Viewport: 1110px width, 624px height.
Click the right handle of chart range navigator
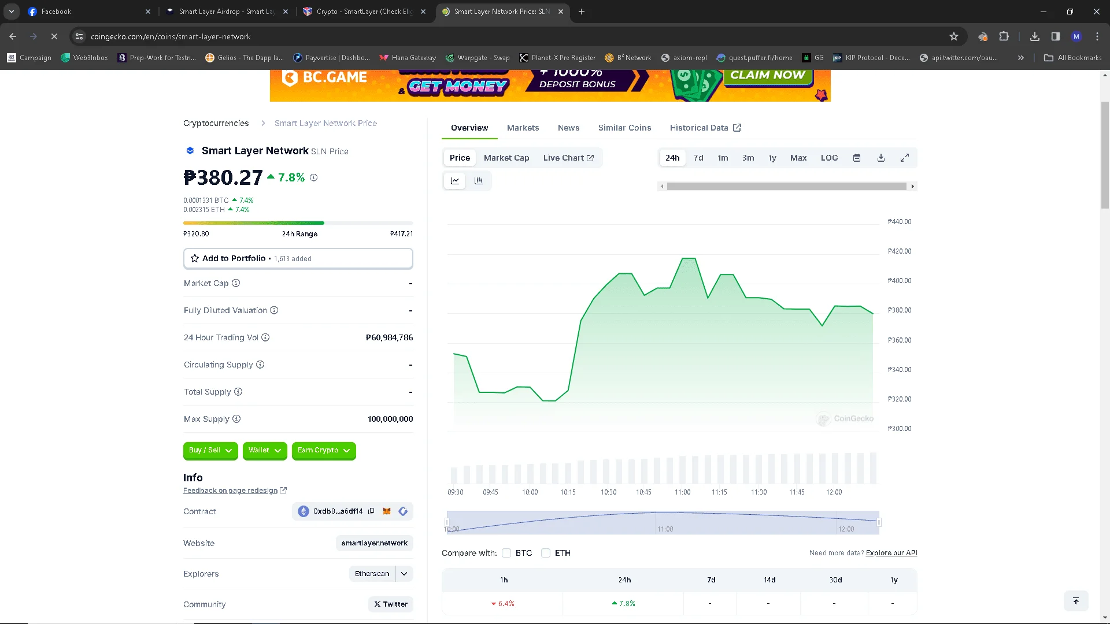click(x=879, y=522)
